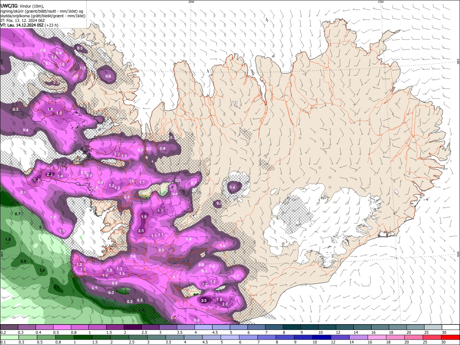This screenshot has width=460, height=345.
Task: Click the UWC/IG title text
Action: coord(9,6)
